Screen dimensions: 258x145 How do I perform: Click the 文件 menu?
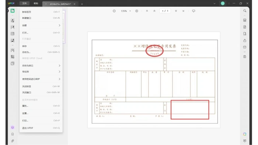[24, 3]
